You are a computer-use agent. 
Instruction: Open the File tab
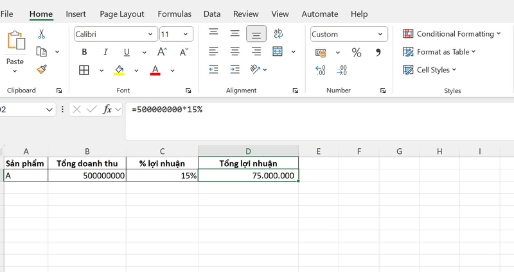click(6, 14)
